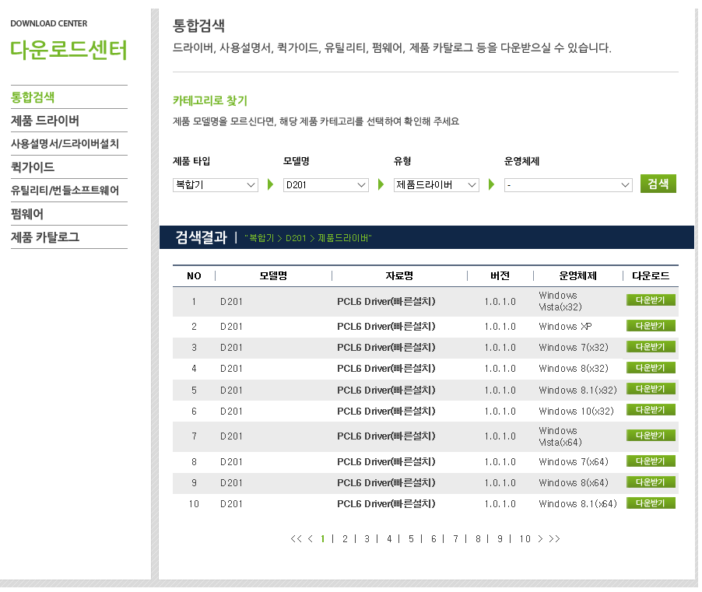Go to previous page with <

click(311, 539)
